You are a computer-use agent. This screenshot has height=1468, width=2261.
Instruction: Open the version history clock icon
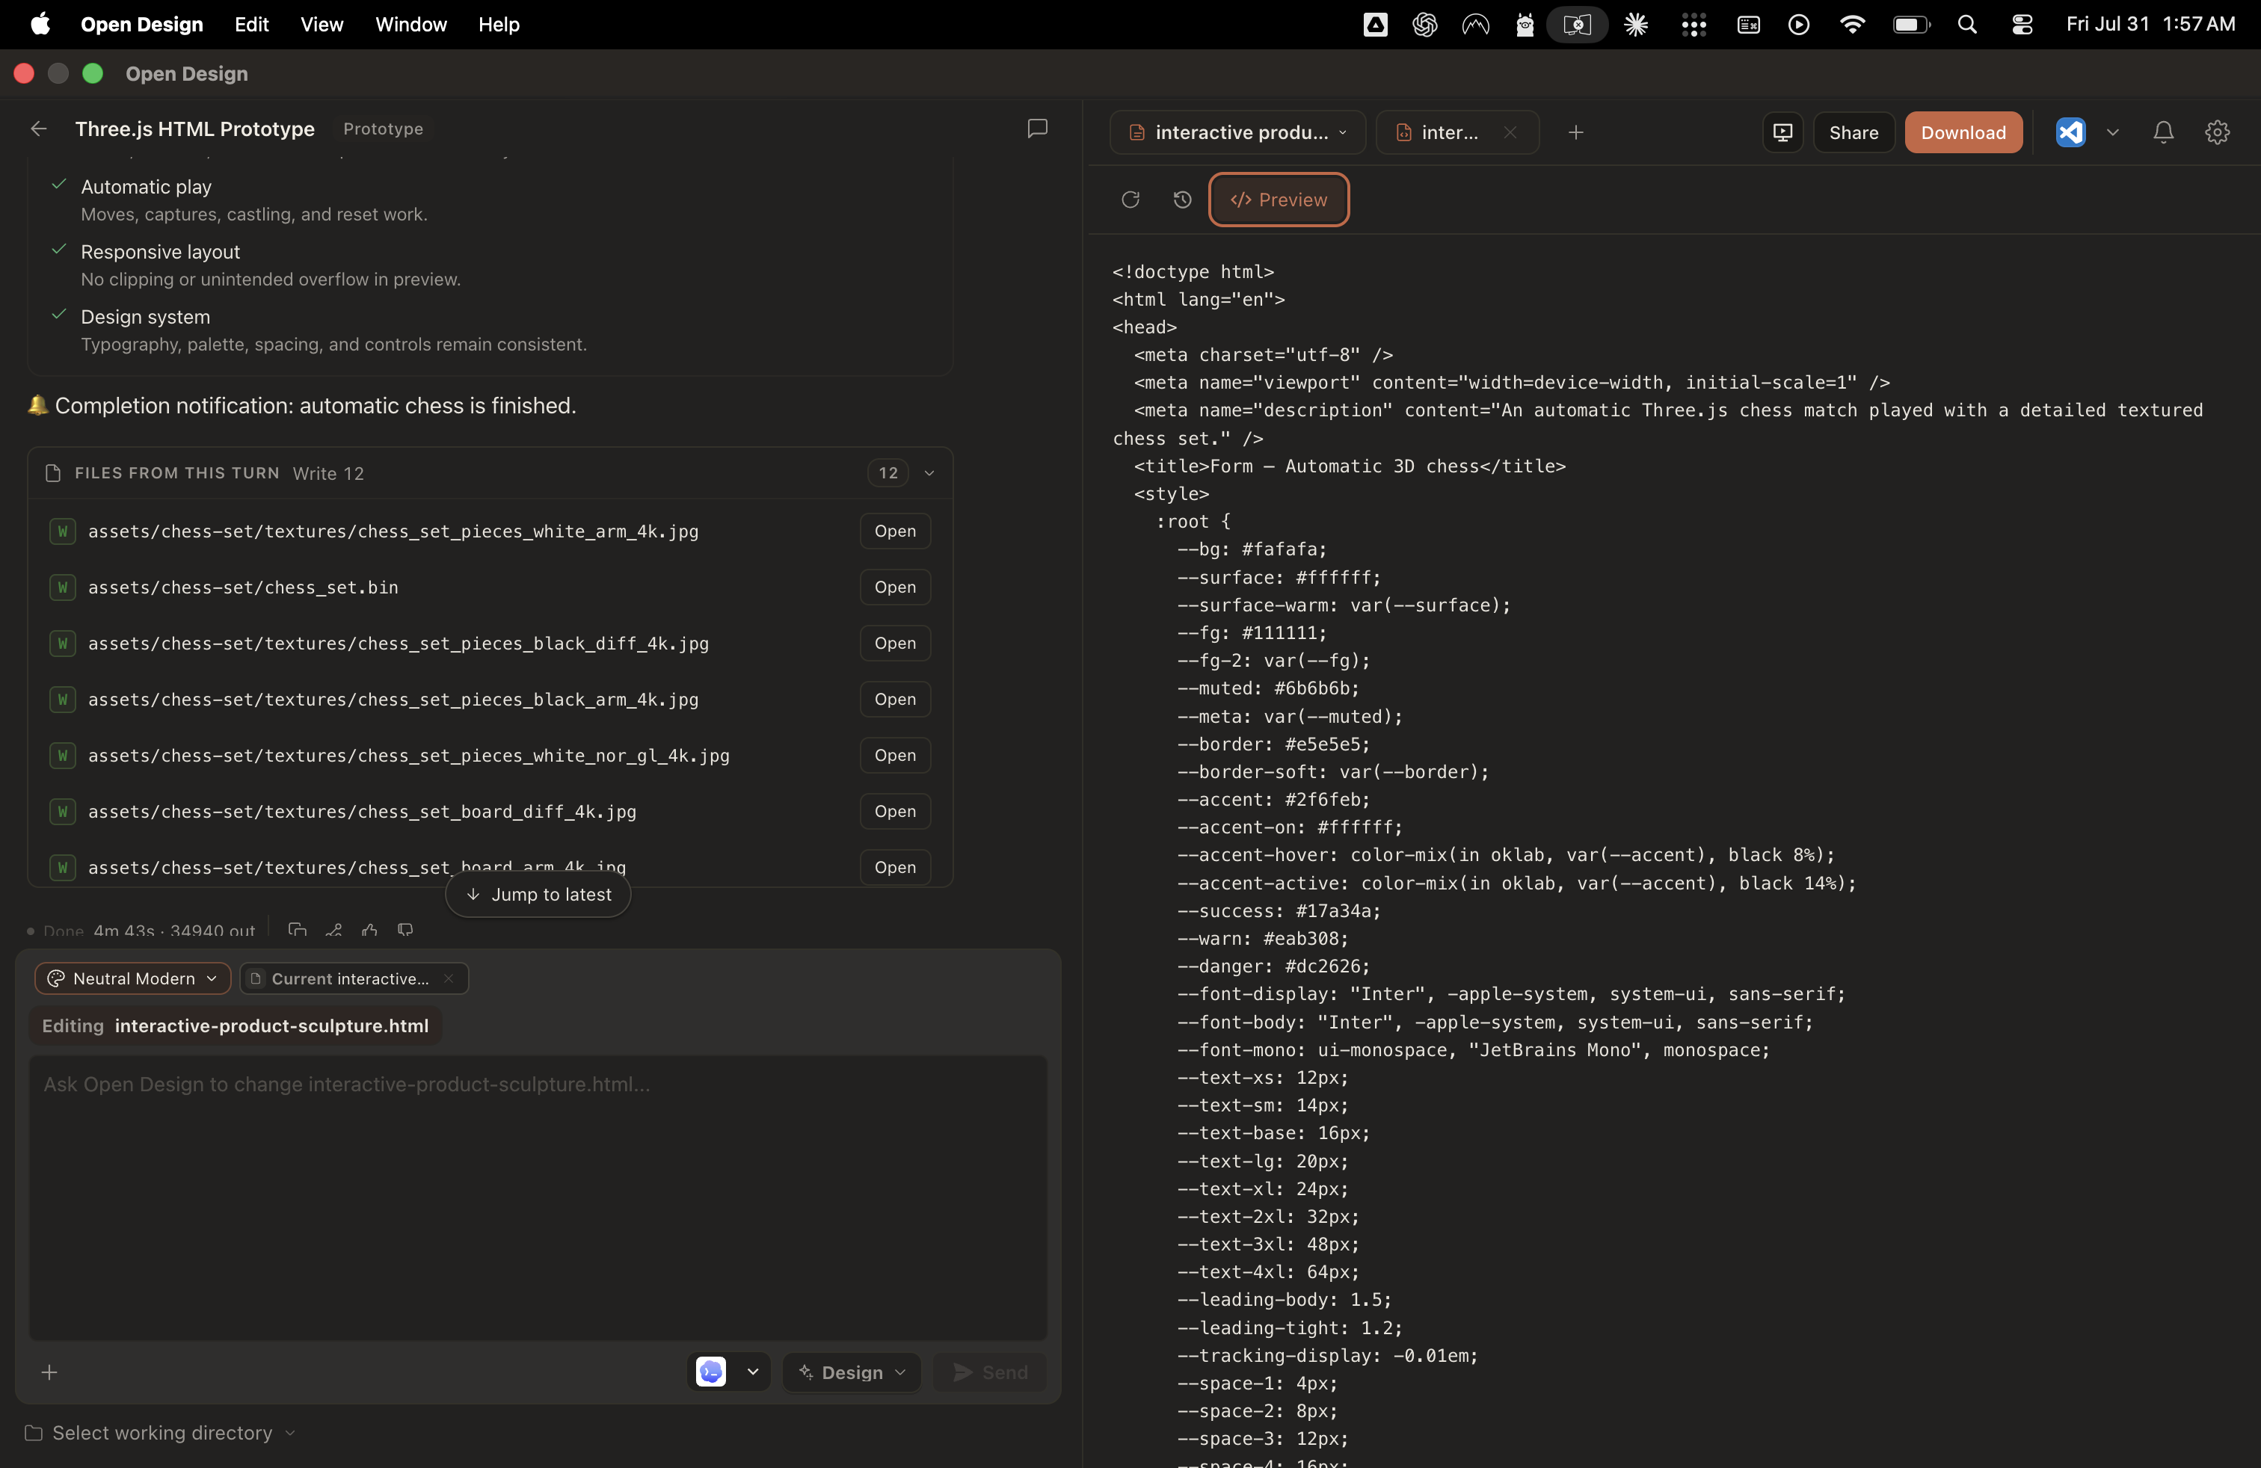[x=1182, y=200]
